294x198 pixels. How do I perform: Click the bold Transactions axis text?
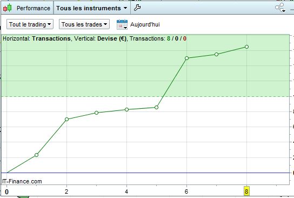(x=51, y=38)
